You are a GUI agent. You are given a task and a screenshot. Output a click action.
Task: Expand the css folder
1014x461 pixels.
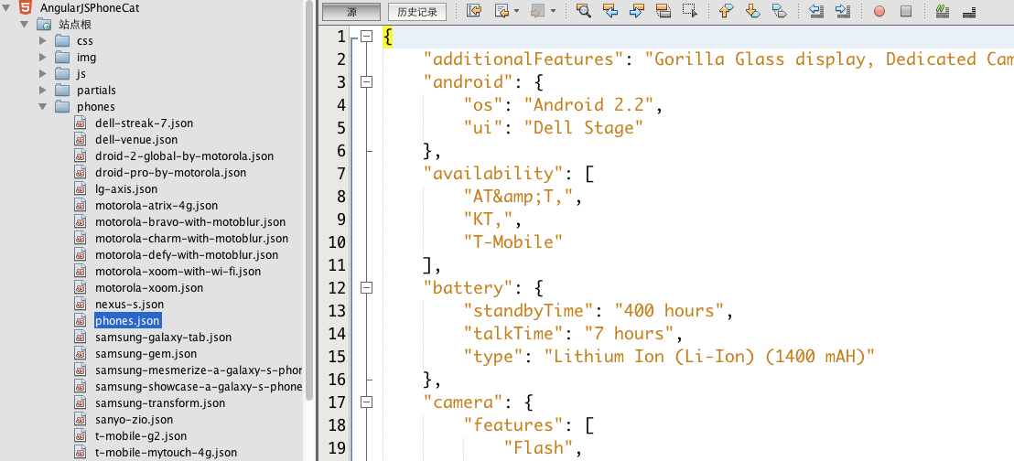pos(43,41)
